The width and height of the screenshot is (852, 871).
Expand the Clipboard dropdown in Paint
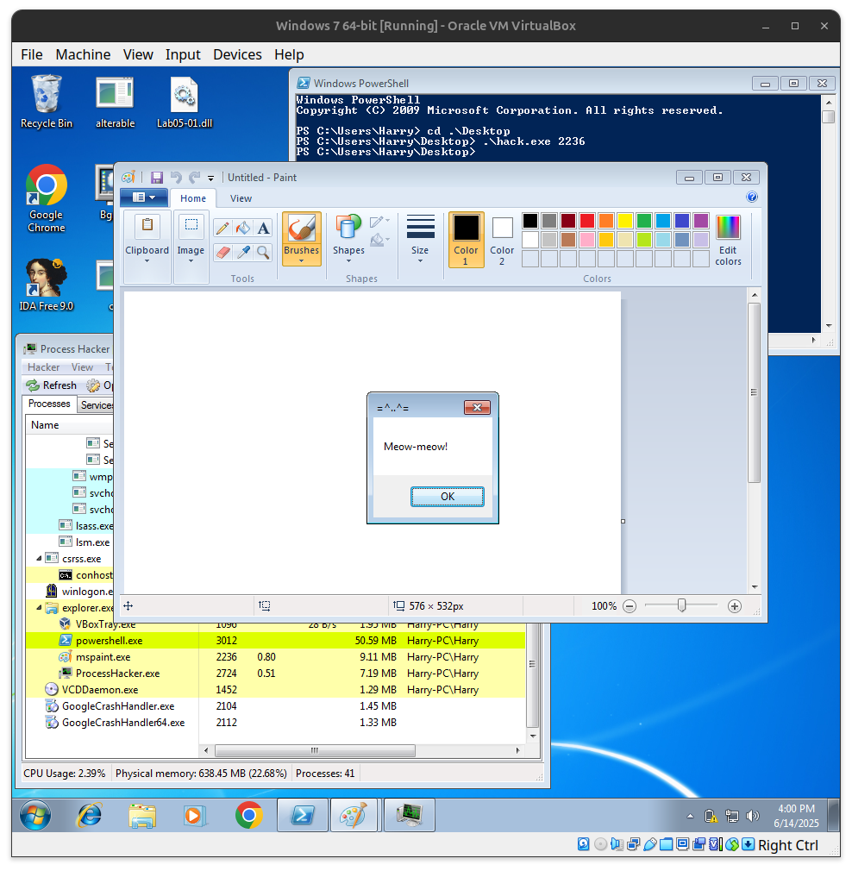147,260
